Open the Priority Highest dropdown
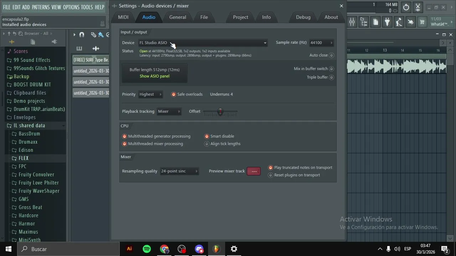This screenshot has width=456, height=256. [150, 94]
